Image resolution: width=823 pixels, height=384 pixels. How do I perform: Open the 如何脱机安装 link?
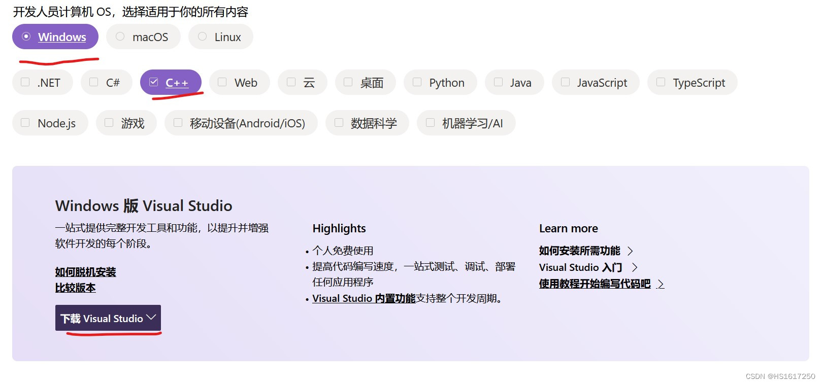pos(86,272)
